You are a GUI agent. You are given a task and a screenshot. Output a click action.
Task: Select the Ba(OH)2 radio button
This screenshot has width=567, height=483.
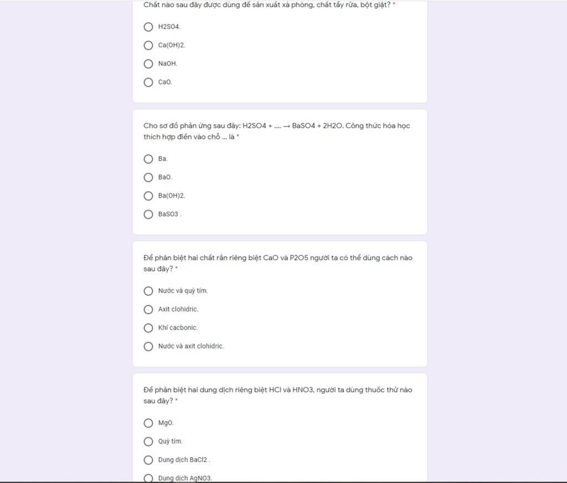(x=148, y=196)
